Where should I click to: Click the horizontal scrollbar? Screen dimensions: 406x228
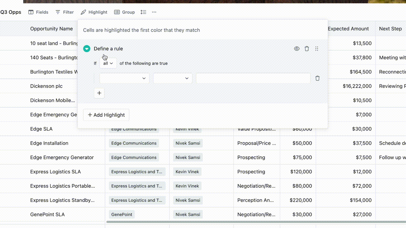point(256,222)
